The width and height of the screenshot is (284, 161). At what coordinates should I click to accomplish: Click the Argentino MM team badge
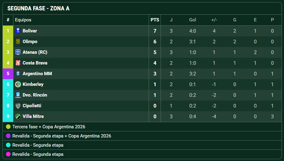[18, 74]
